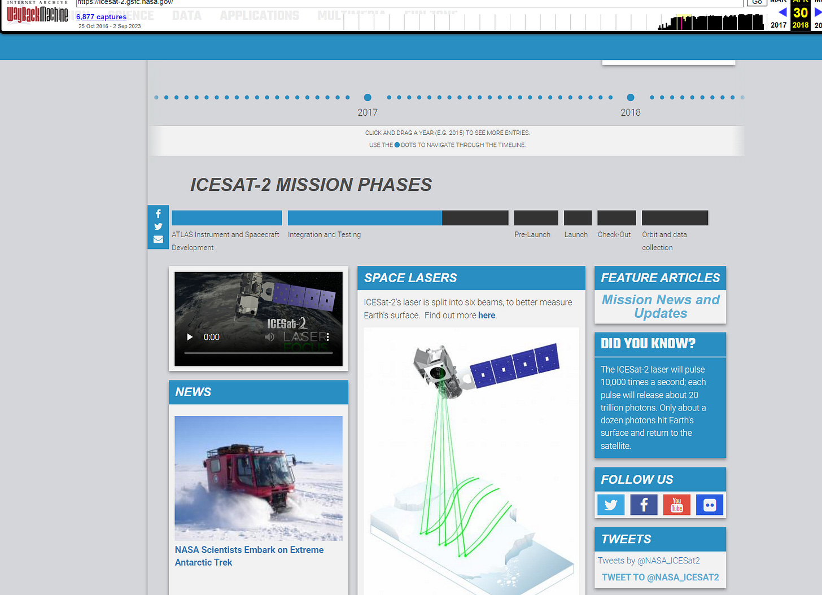Click the ICESAT-2 MISSION PHASES heading

point(311,185)
